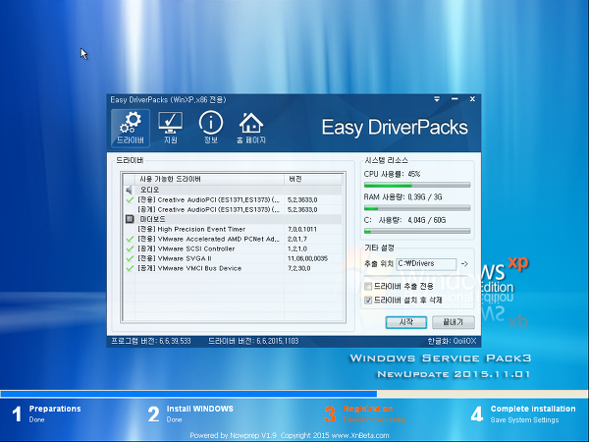Select version 2.0.1.7 cell

click(x=297, y=239)
